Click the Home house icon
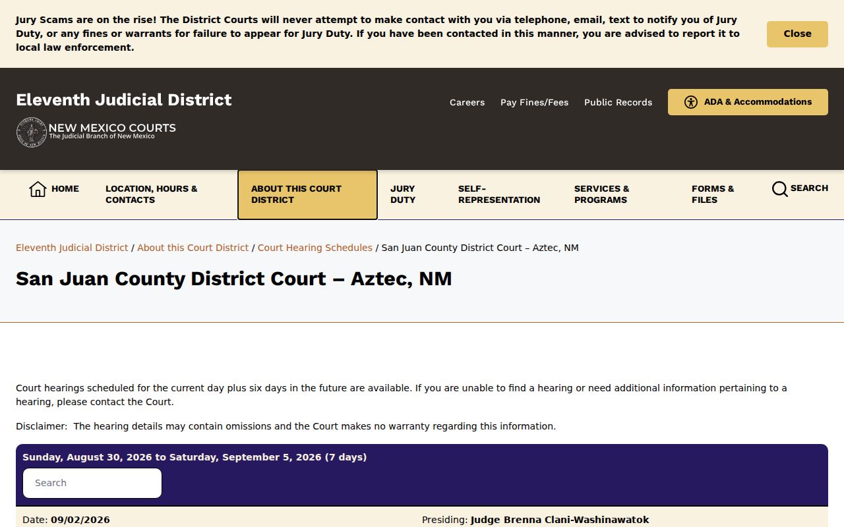 [x=38, y=189]
